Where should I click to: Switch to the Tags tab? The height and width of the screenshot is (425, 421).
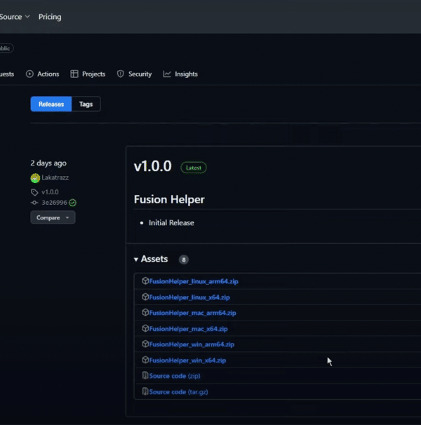coord(86,104)
